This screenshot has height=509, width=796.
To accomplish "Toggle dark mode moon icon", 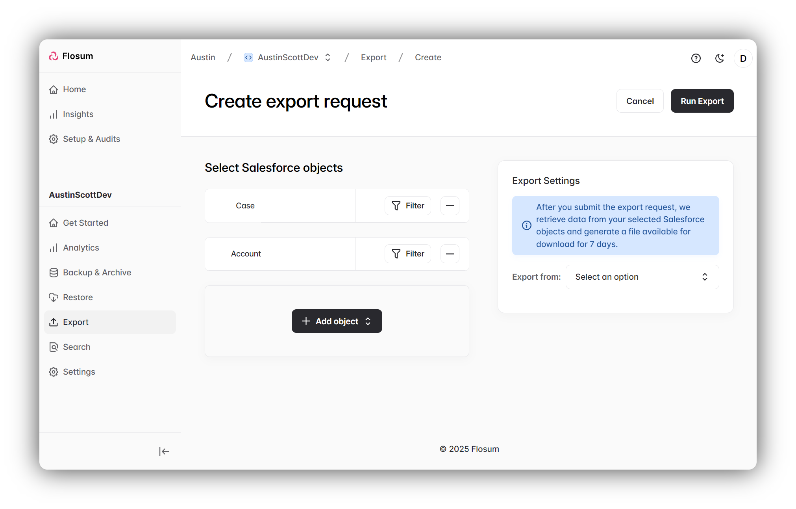I will click(719, 58).
